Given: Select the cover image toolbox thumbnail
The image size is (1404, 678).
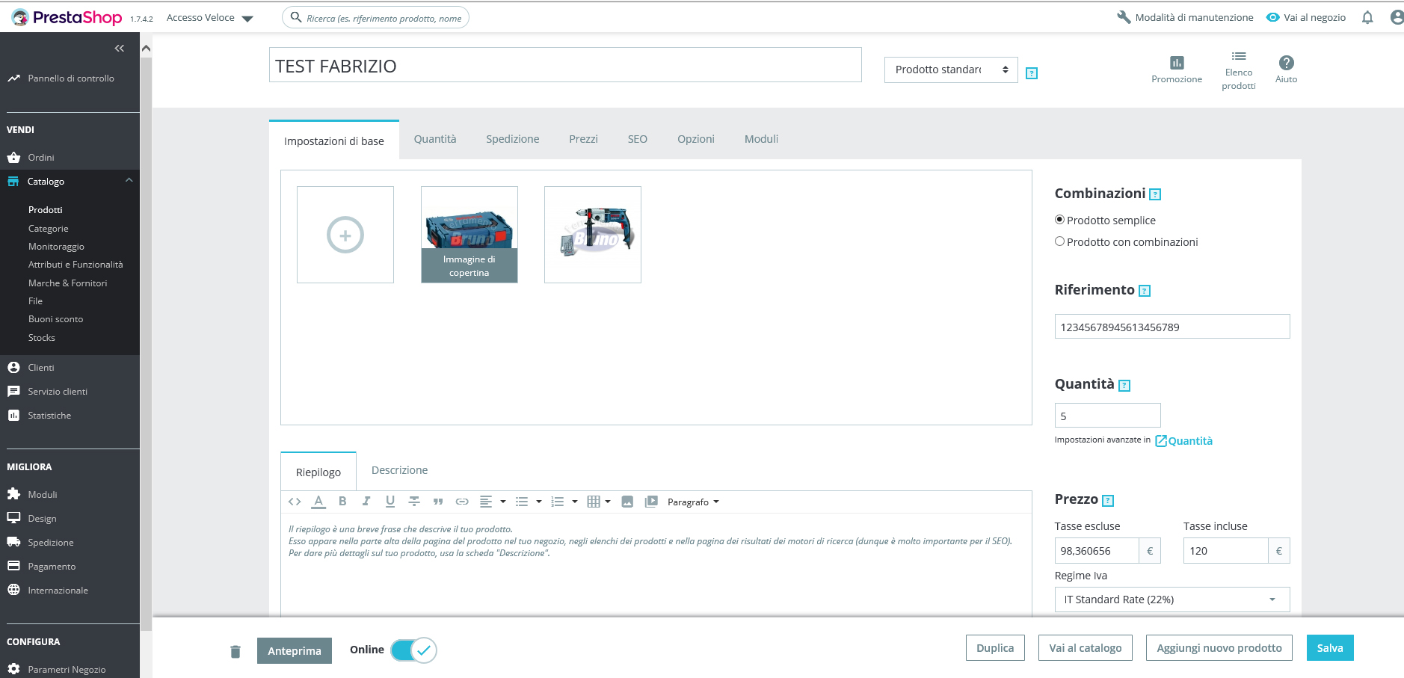Looking at the screenshot, I should (469, 235).
